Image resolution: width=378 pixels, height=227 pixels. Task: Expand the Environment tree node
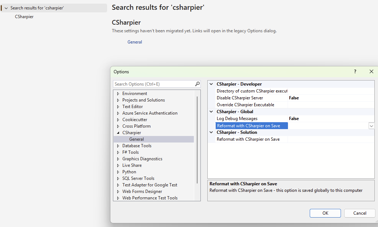(x=118, y=94)
